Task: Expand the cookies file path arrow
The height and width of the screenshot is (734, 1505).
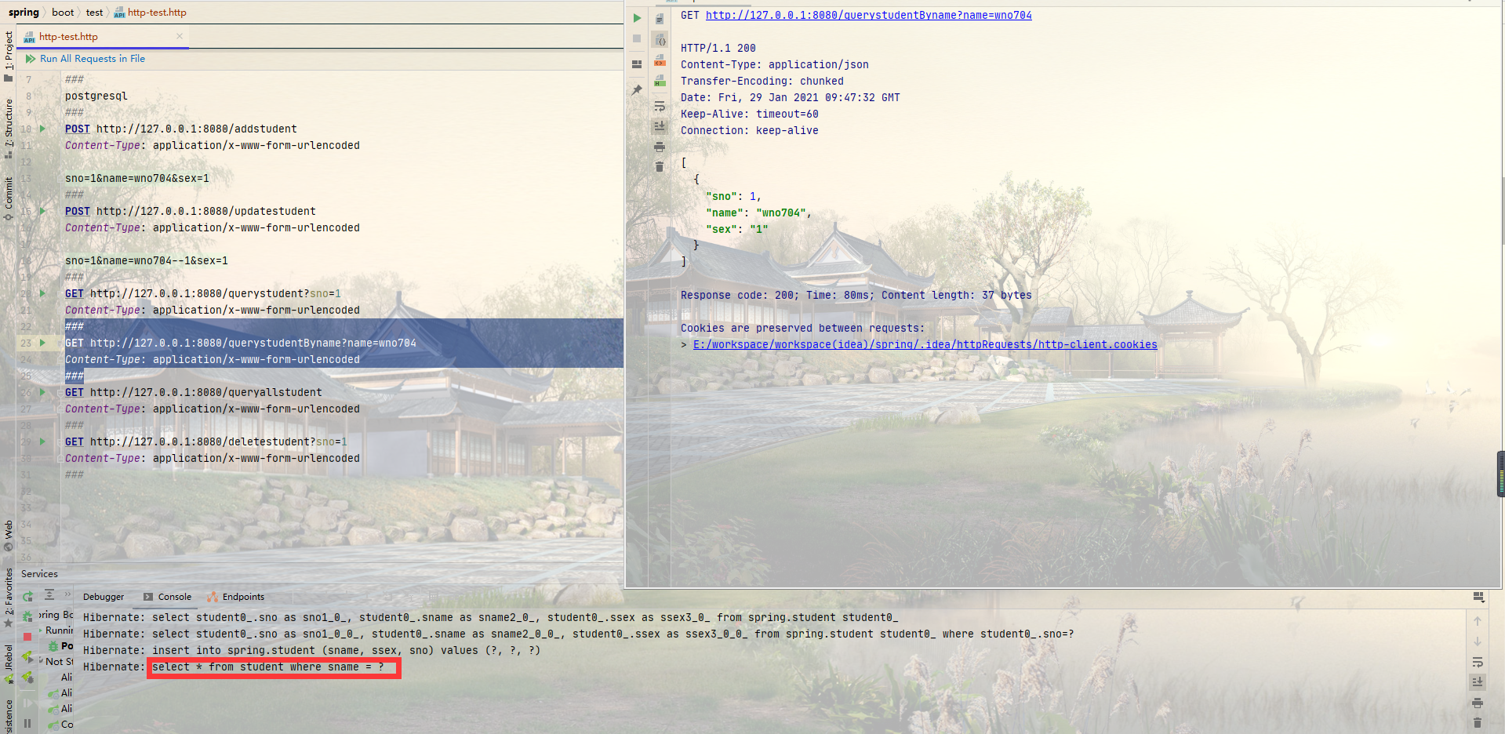Action: (x=684, y=344)
